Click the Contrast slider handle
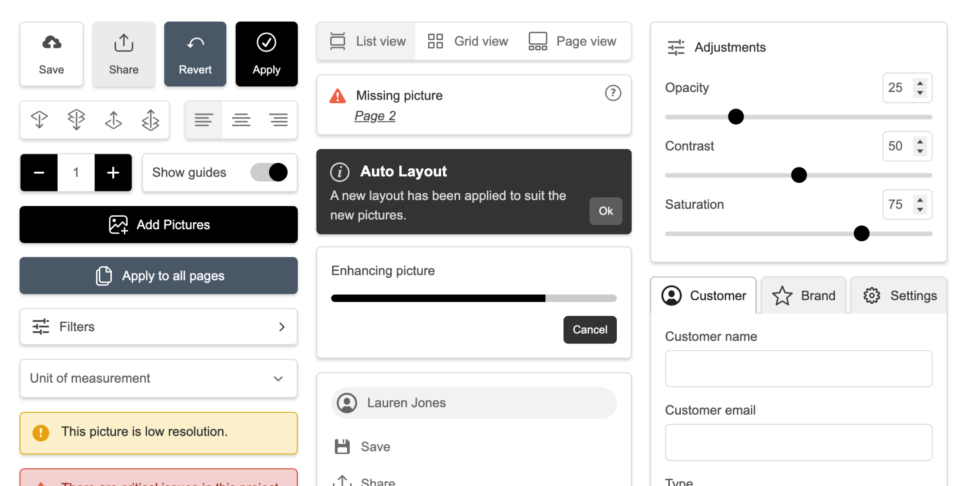This screenshot has width=973, height=486. [x=799, y=175]
